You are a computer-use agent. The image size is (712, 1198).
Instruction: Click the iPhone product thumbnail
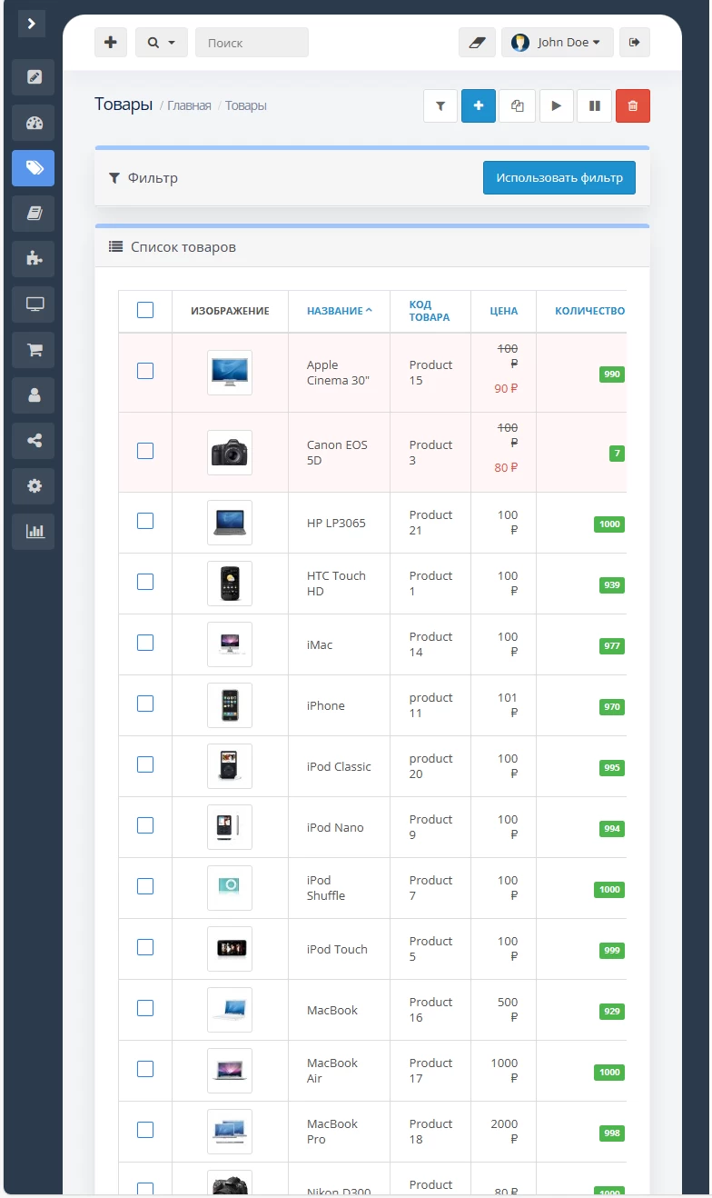230,705
